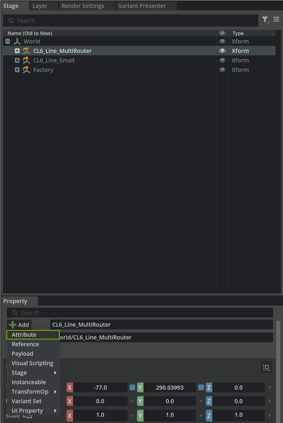
Task: Click the Add property button
Action: coord(19,325)
